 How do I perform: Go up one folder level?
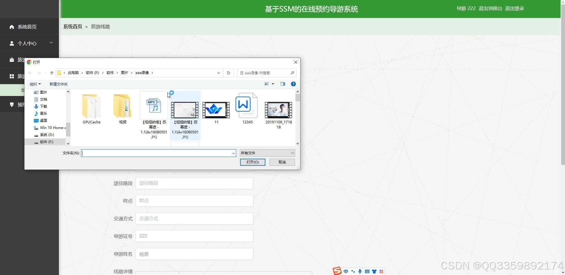pos(52,73)
